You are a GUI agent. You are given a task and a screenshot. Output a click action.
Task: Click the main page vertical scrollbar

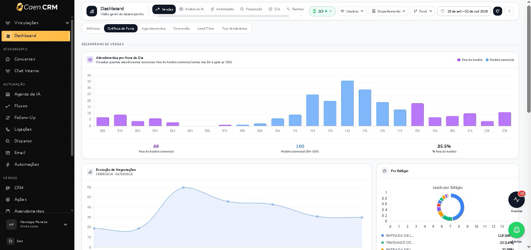529,59
